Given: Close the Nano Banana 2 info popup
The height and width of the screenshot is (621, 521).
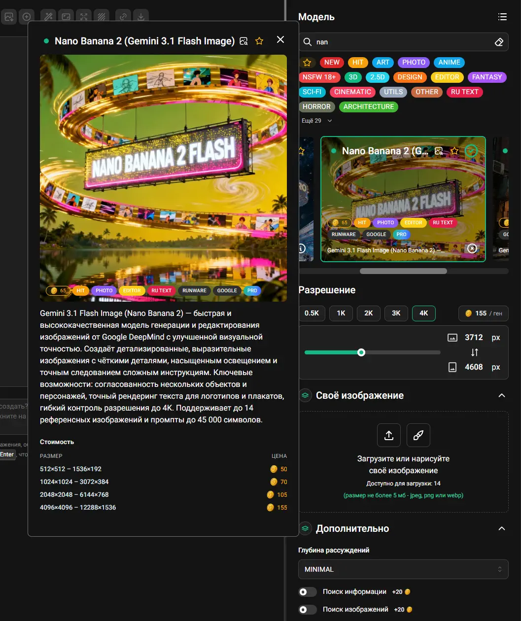Looking at the screenshot, I should pyautogui.click(x=280, y=40).
